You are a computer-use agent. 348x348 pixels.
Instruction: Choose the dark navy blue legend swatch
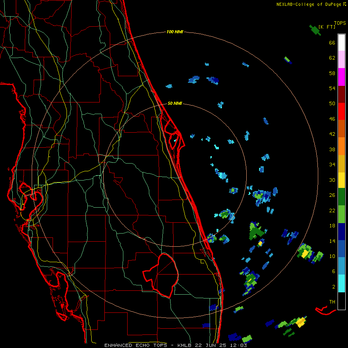click(x=341, y=232)
